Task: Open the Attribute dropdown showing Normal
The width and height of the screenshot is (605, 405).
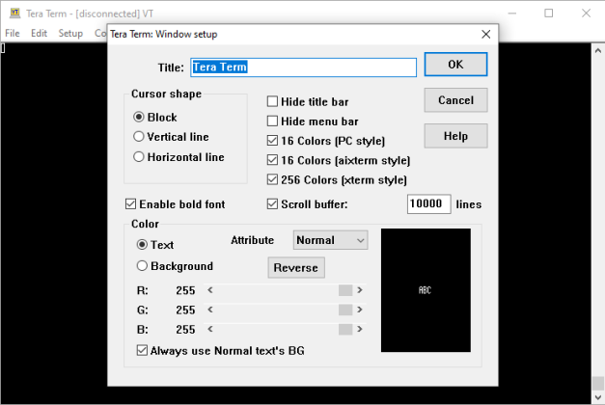Action: (330, 240)
